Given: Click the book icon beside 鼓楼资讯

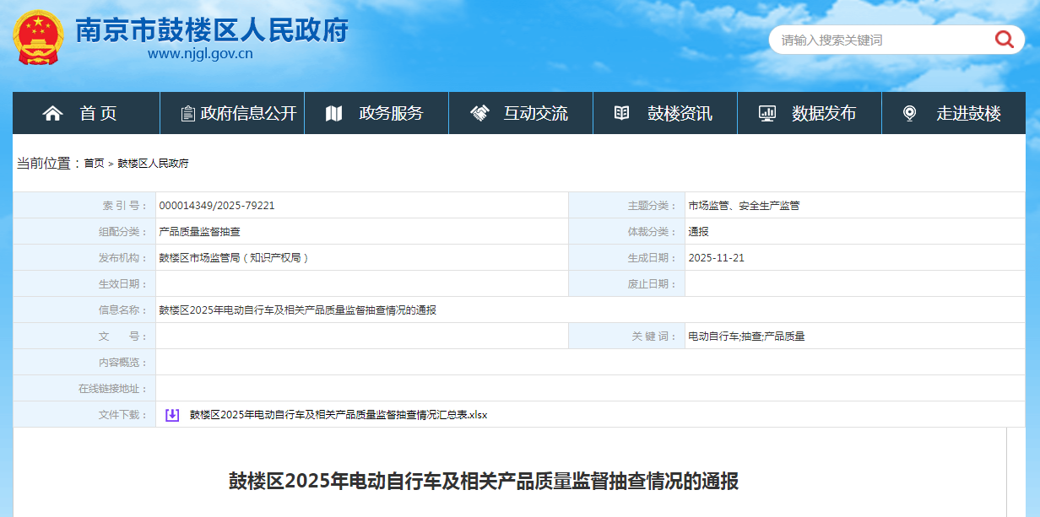Looking at the screenshot, I should pyautogui.click(x=621, y=113).
